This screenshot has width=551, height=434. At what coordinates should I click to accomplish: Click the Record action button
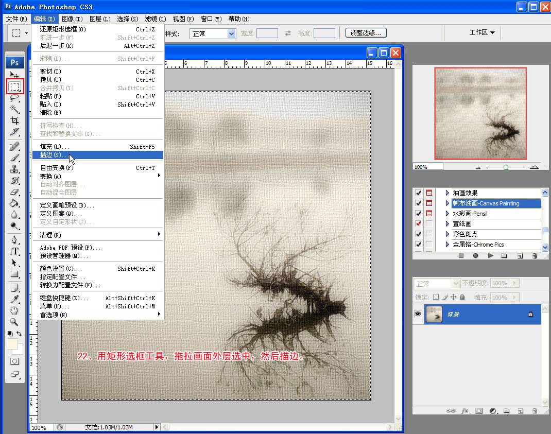[x=475, y=256]
